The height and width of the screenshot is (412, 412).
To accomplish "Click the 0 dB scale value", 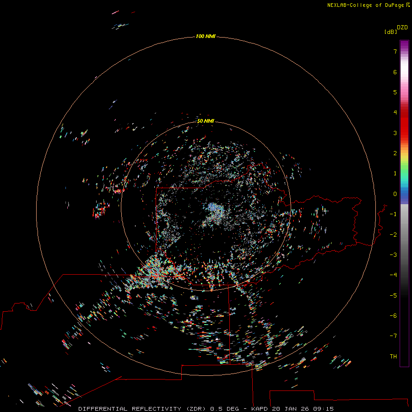I will [395, 194].
